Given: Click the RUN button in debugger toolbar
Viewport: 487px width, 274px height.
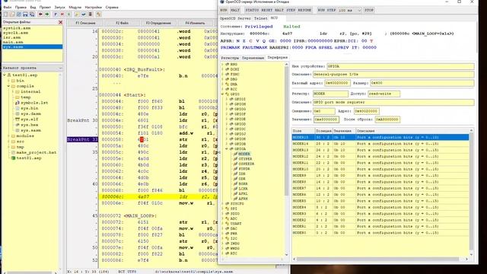Looking at the screenshot, I should (x=224, y=10).
